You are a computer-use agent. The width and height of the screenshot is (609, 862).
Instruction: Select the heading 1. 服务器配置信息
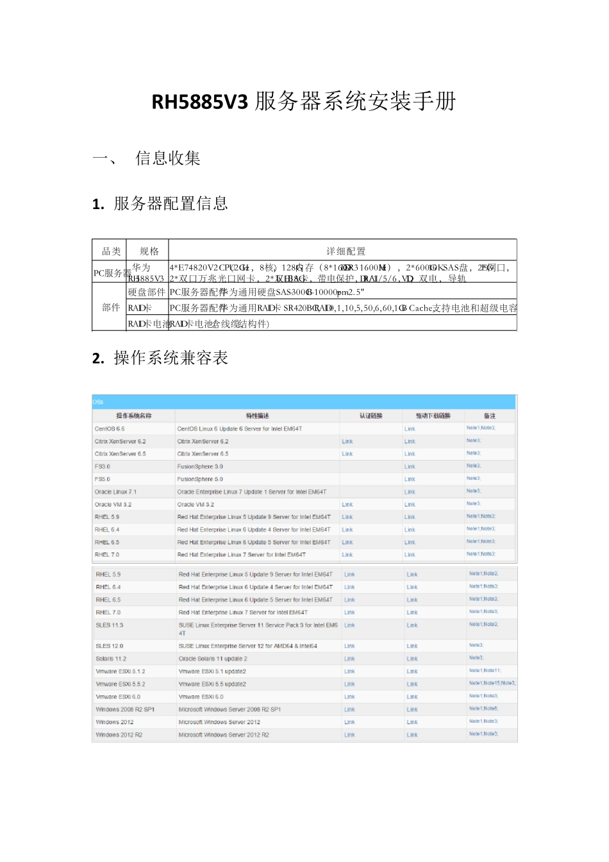(160, 204)
